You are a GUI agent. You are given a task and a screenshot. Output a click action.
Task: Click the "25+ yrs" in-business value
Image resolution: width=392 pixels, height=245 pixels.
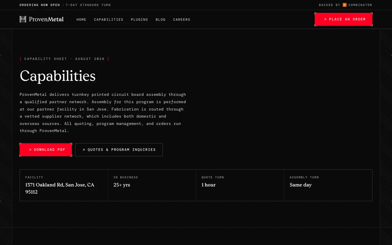pos(122,185)
